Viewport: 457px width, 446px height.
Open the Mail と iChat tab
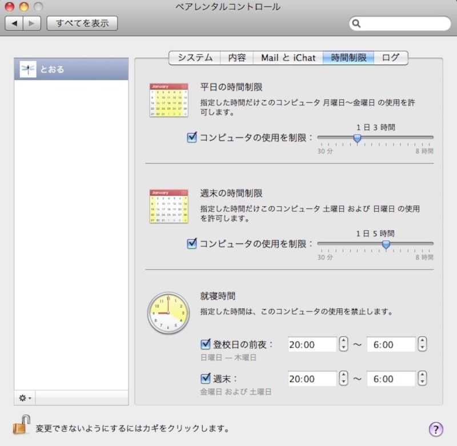coord(288,58)
